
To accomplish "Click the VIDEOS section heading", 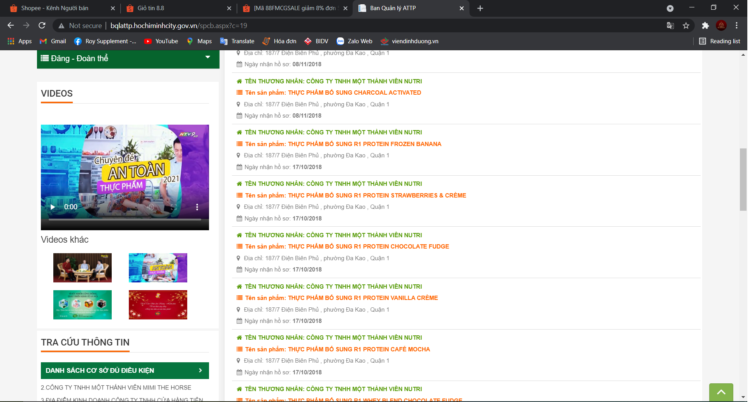I will pyautogui.click(x=57, y=93).
